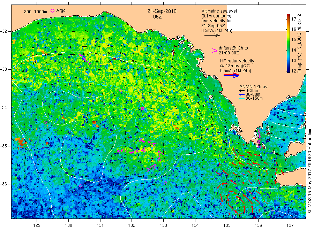Screen dimensions: 314x230
Task: Click the '16' color bar tick label
Action: tap(293, 29)
